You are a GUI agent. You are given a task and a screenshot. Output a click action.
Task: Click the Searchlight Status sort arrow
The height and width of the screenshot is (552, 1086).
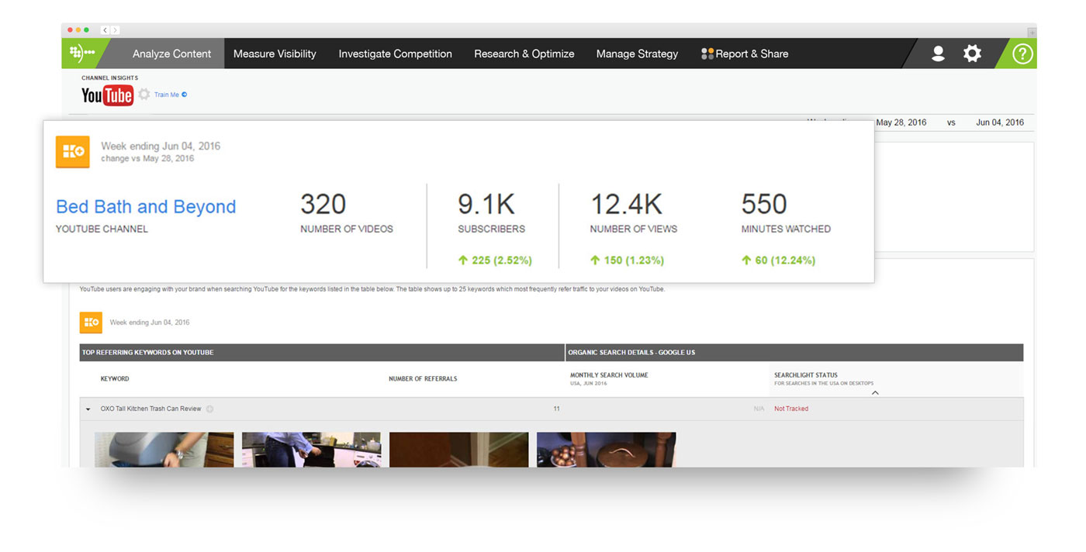click(875, 393)
